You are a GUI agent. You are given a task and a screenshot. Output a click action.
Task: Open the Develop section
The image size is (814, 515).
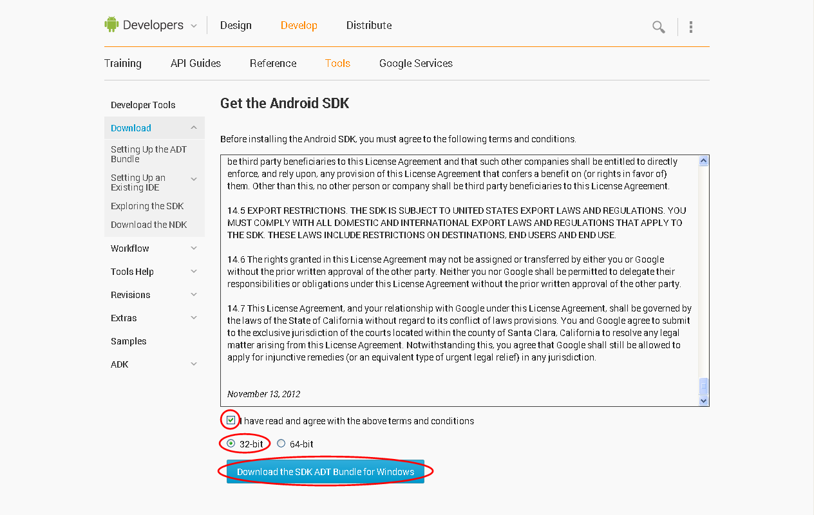point(299,26)
